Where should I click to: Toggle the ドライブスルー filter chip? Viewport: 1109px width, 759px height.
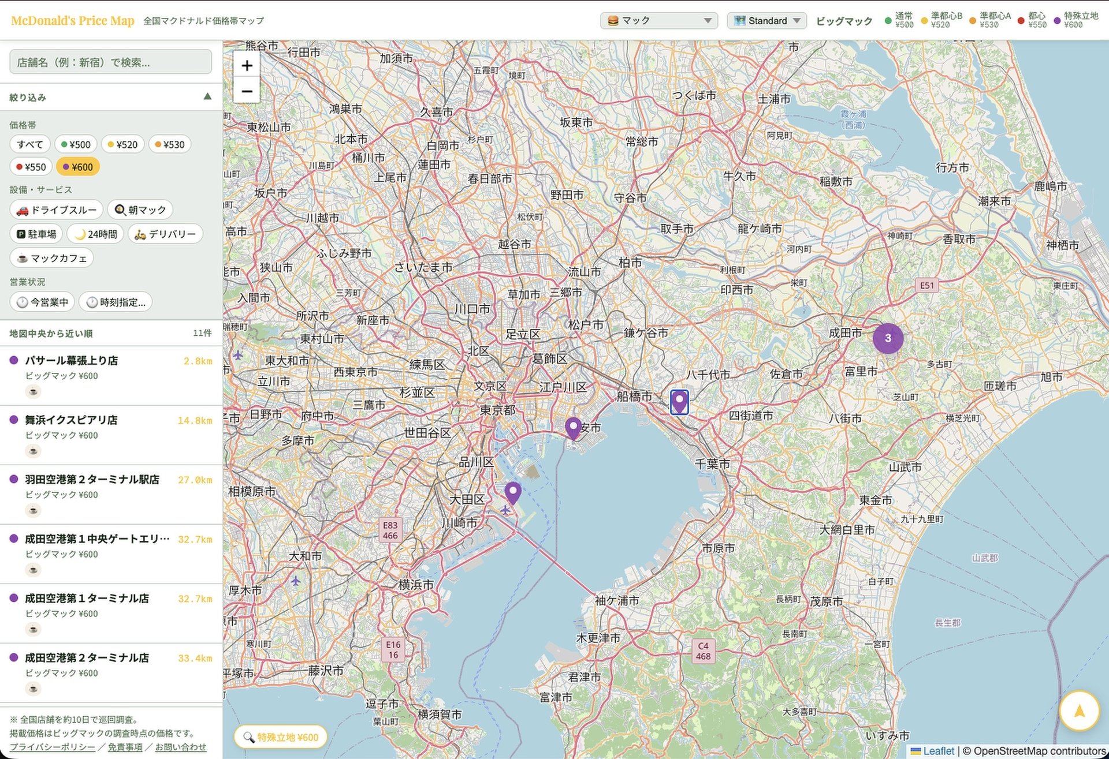coord(57,210)
